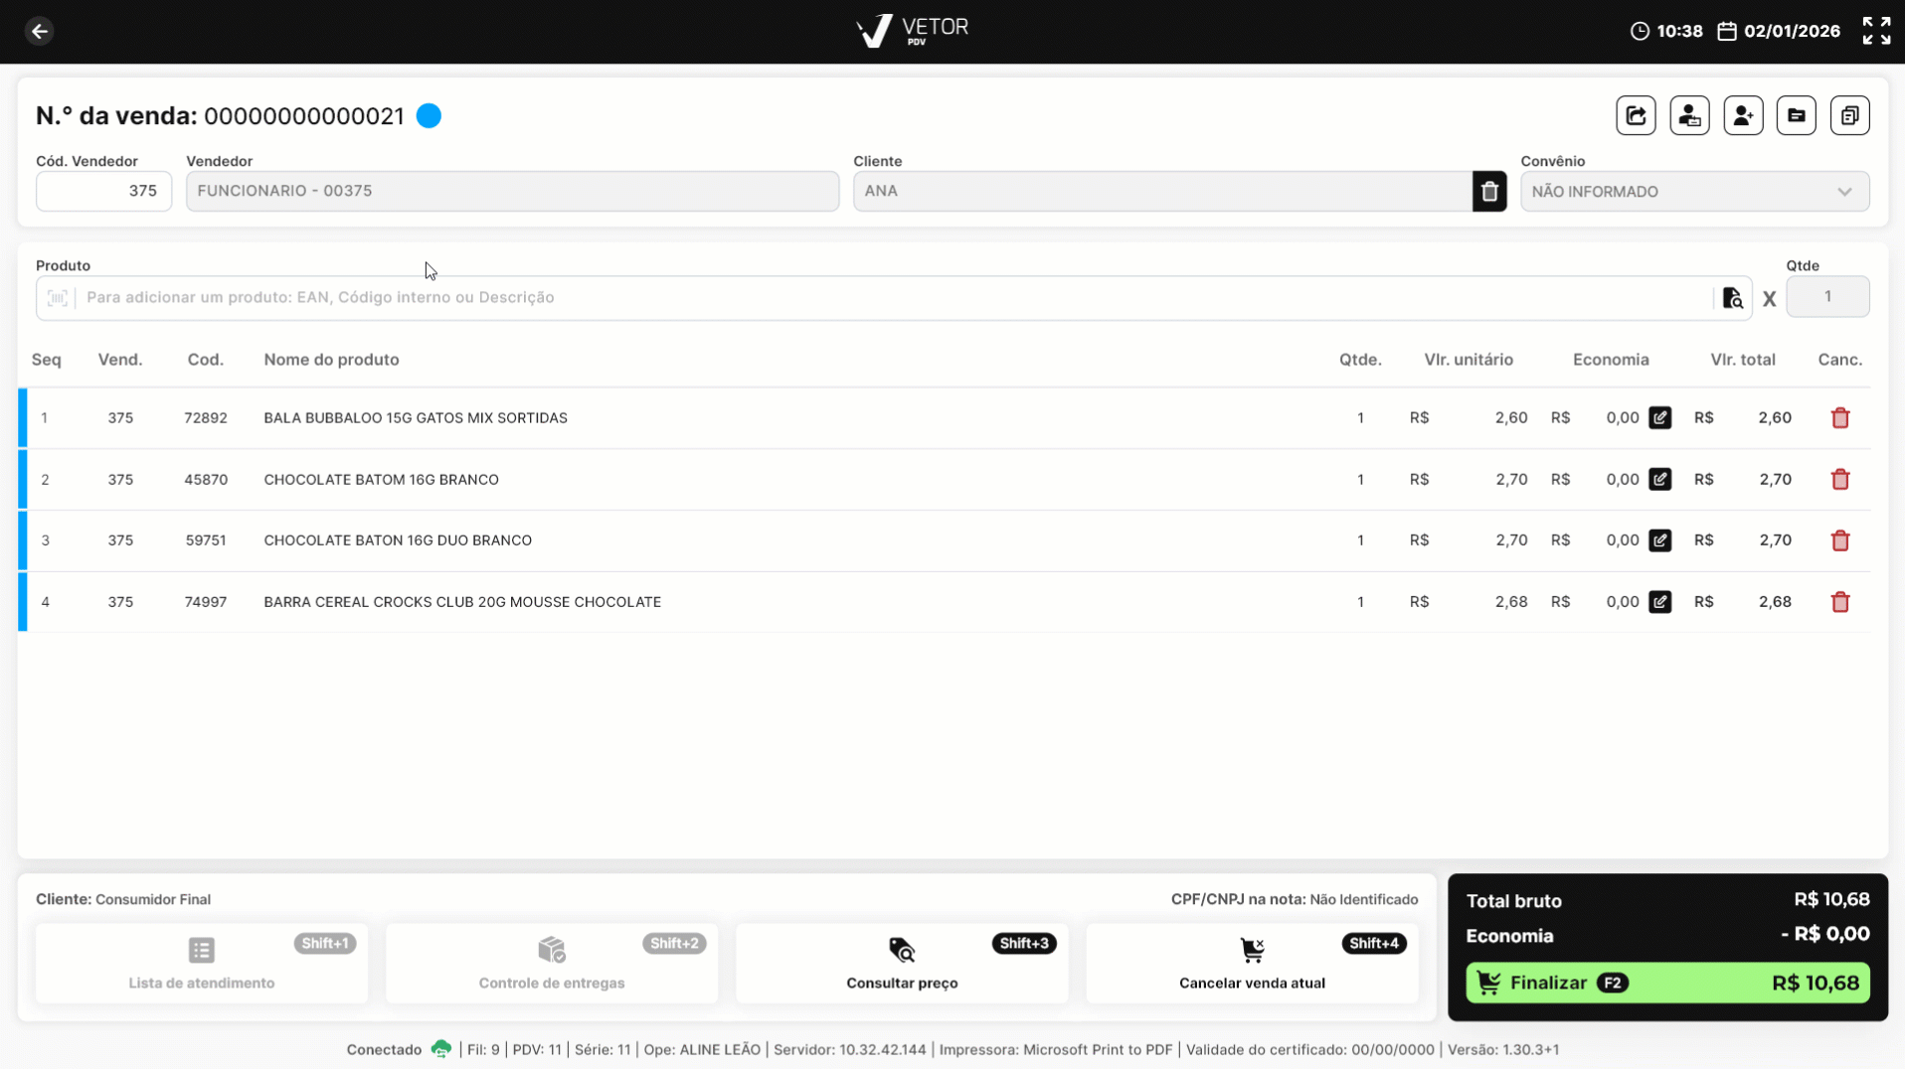Open Controle de entregas
Image resolution: width=1905 pixels, height=1069 pixels.
click(x=552, y=963)
